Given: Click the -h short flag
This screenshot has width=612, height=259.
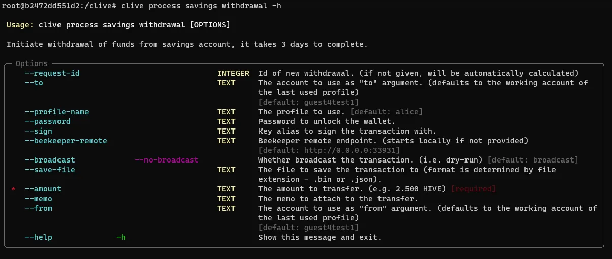Looking at the screenshot, I should click(121, 237).
